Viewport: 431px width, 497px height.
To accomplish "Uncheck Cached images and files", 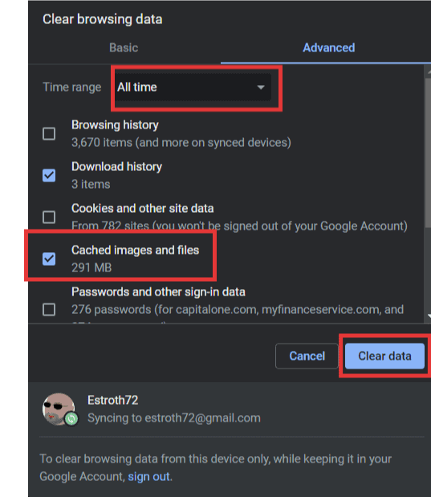I will tap(49, 259).
